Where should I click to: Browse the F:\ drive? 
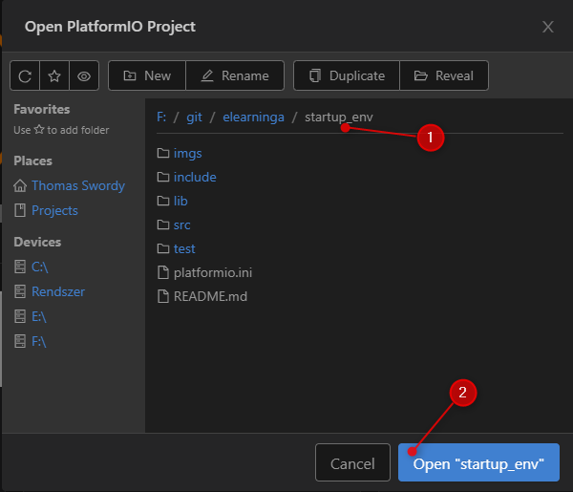pos(39,341)
